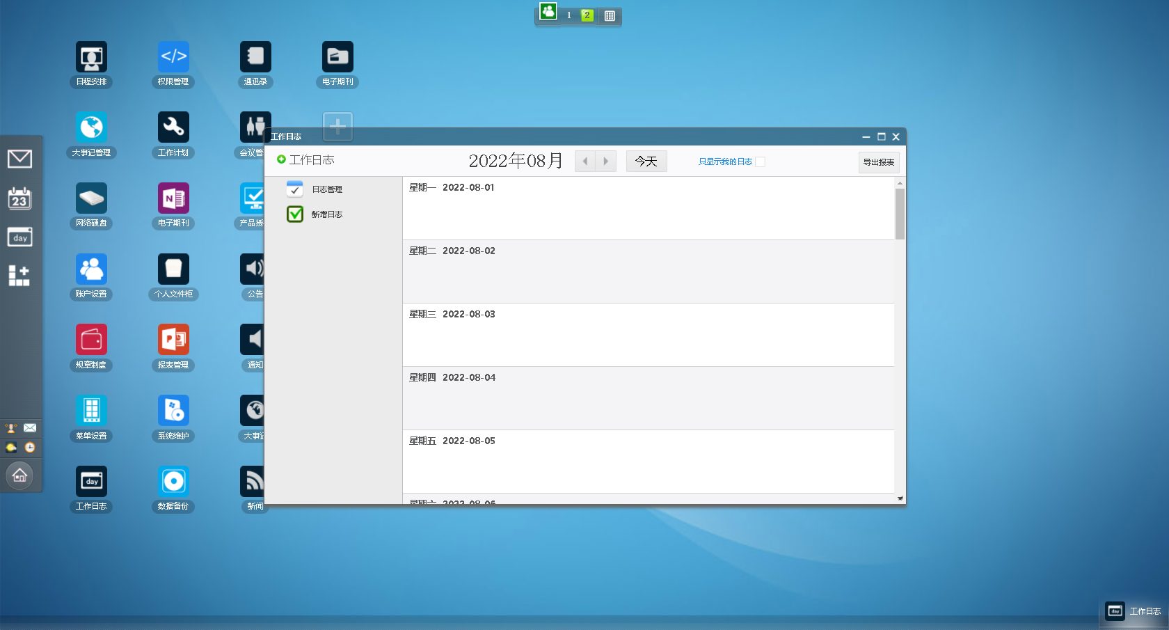Open 账户设置 account settings icon
Image resolution: width=1169 pixels, height=630 pixels.
[91, 269]
